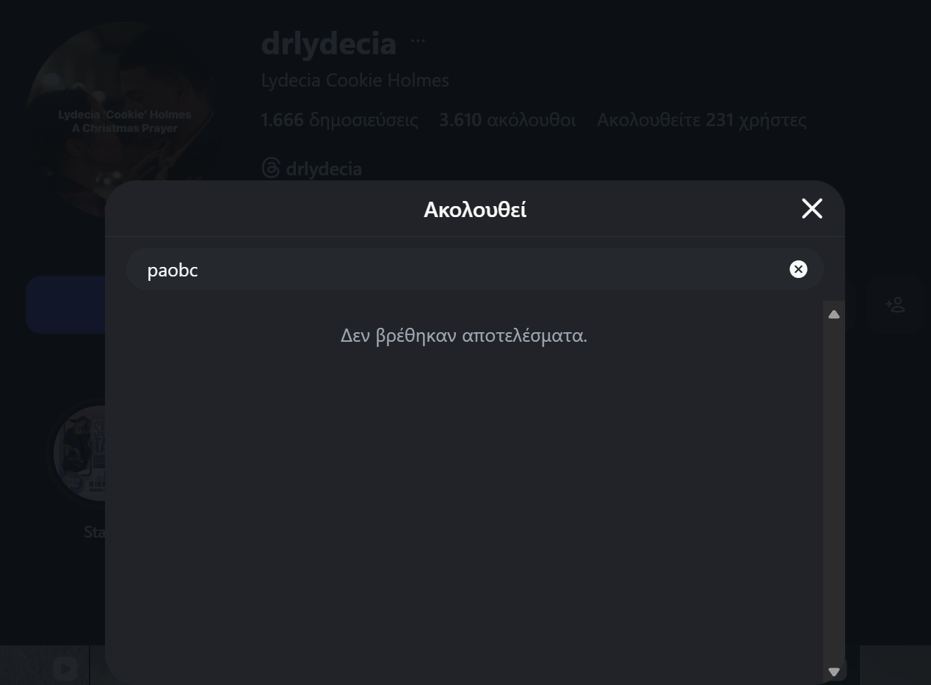Click the Ακολουθεί dialog title
The height and width of the screenshot is (685, 931).
coord(475,210)
